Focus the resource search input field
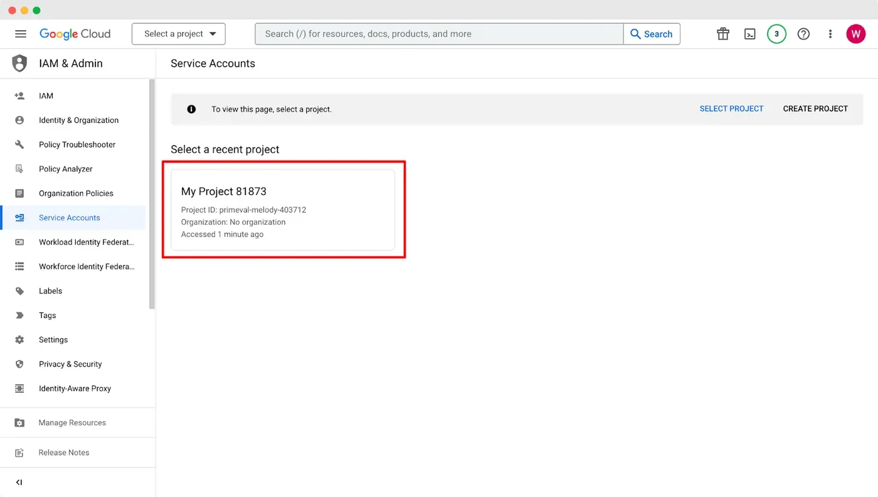This screenshot has width=878, height=497. pyautogui.click(x=439, y=34)
